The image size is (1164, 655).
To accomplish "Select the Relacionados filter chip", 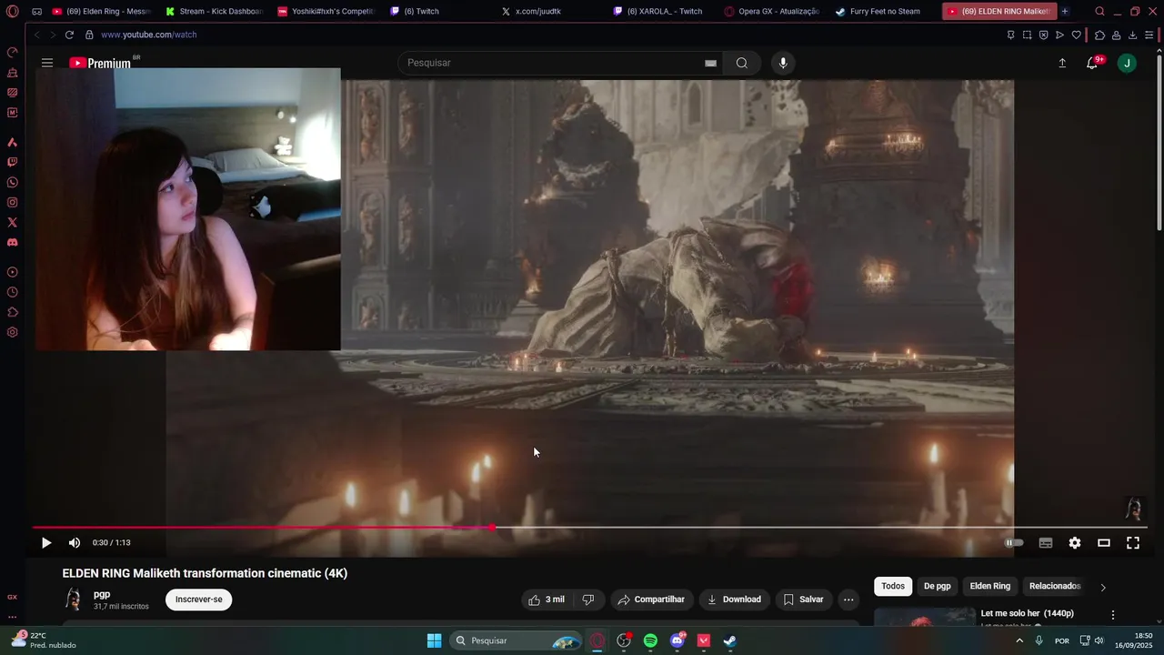I will 1054,586.
